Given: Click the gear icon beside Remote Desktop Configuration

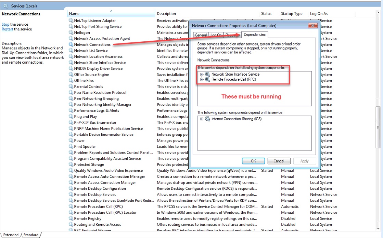Looking at the screenshot, I should [x=71, y=188].
